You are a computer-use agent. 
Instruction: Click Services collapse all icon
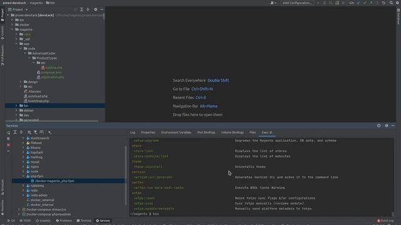[x=21, y=132]
